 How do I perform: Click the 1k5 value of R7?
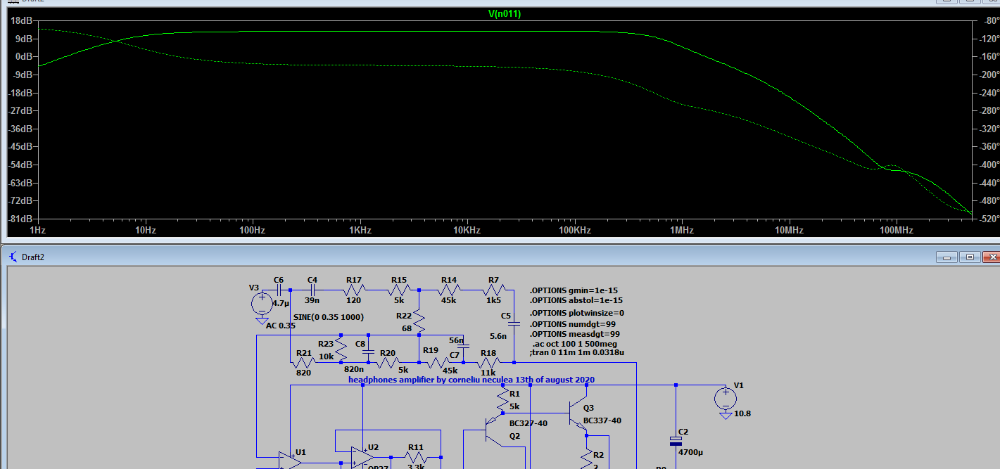pos(493,300)
